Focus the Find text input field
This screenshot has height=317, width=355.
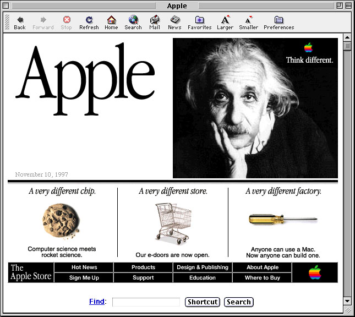tap(146, 302)
